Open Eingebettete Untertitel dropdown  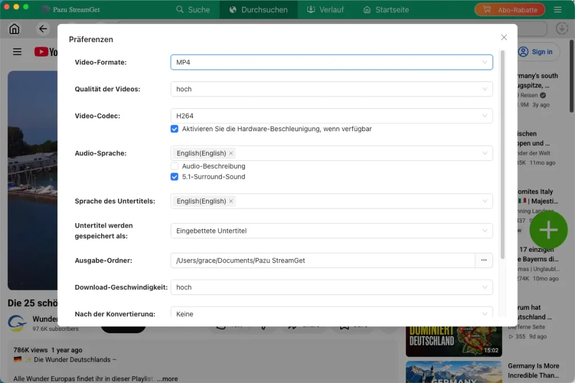(x=331, y=230)
